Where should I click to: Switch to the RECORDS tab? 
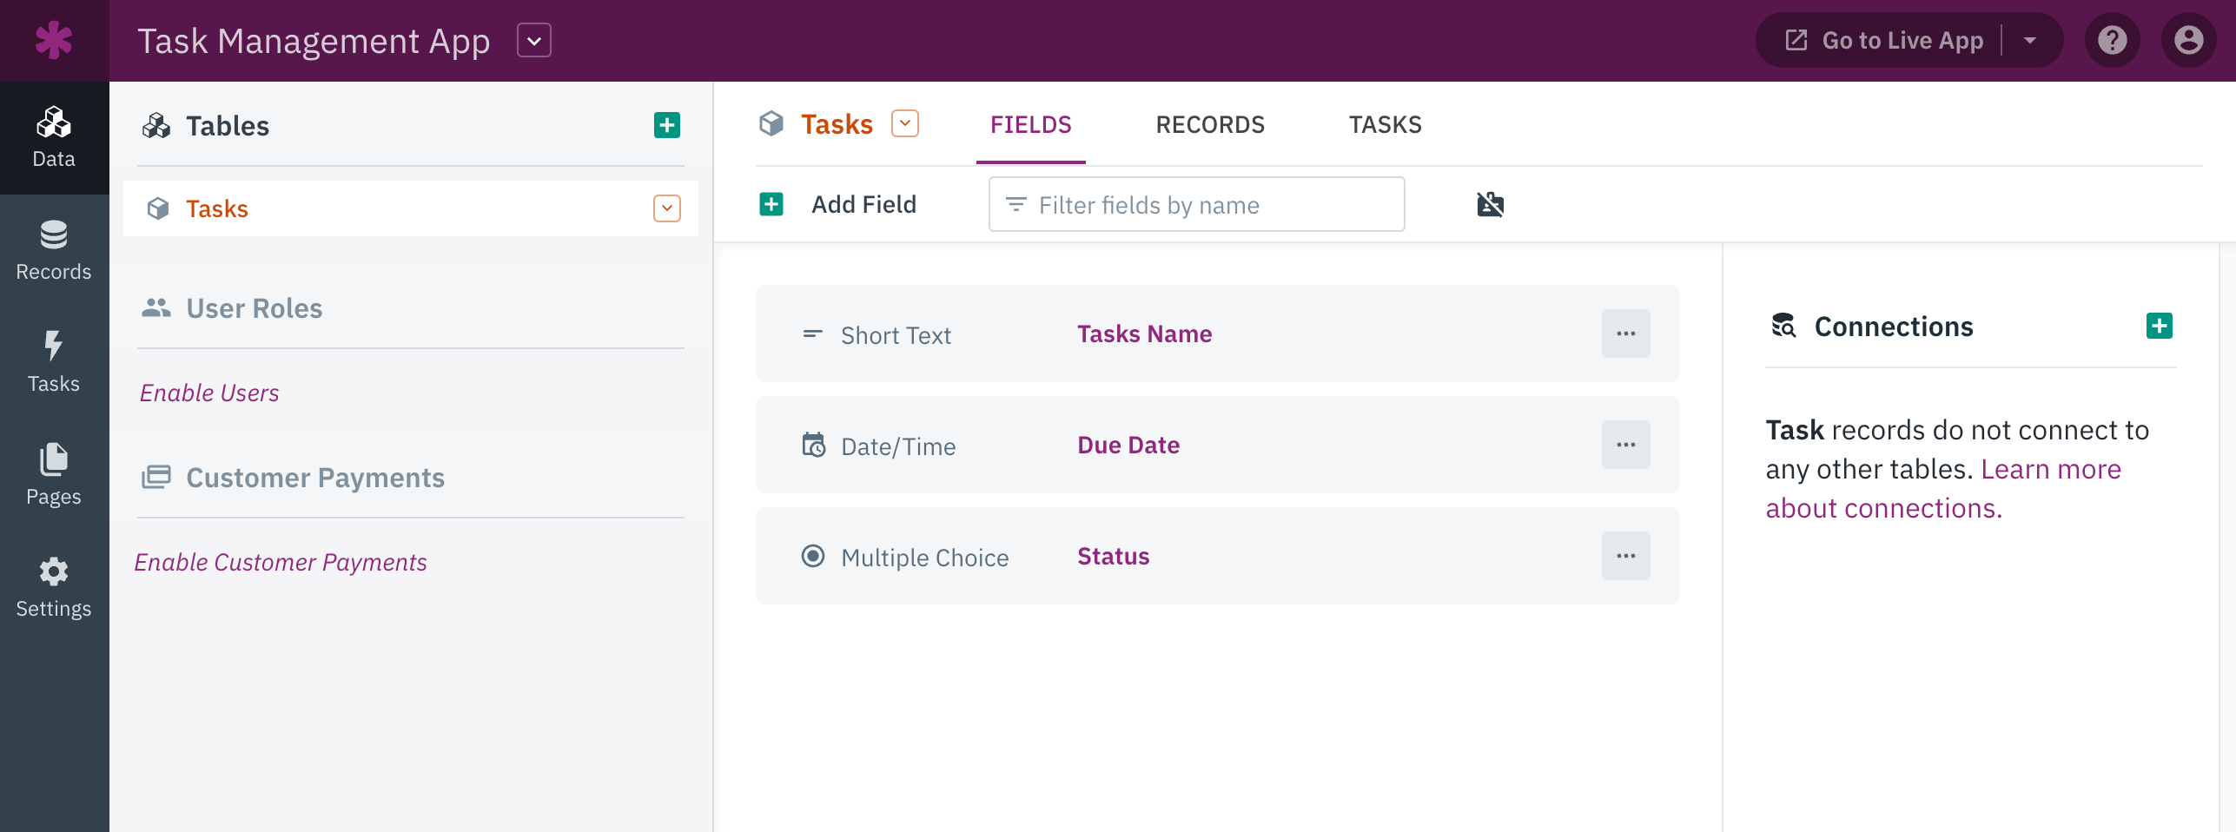pyautogui.click(x=1209, y=125)
